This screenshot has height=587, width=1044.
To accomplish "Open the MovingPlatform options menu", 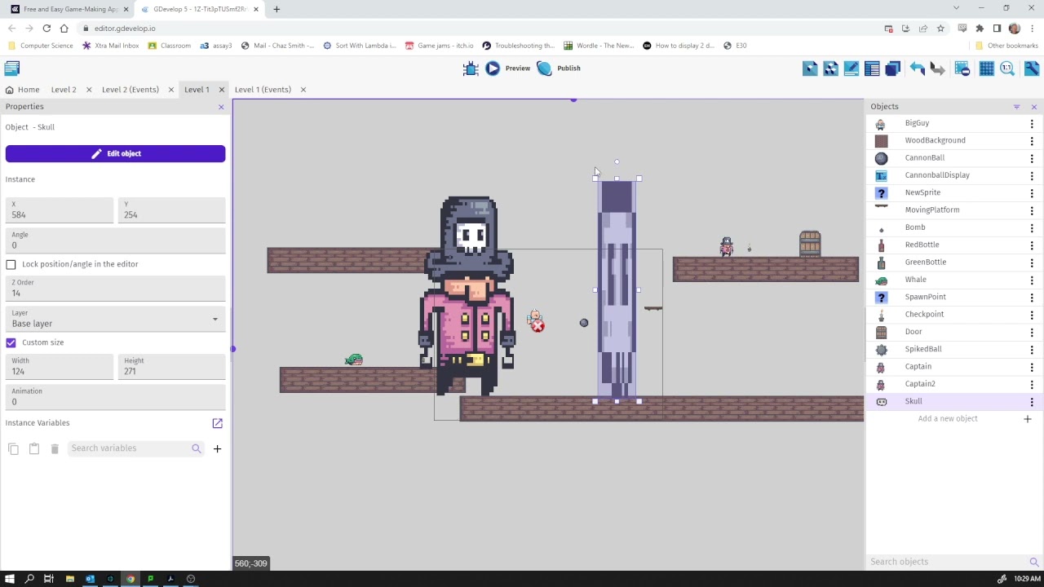I will 1032,210.
